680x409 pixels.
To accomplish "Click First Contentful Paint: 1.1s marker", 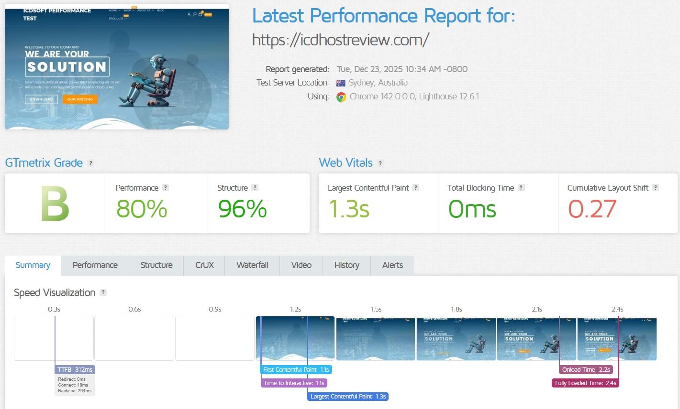I will pos(296,370).
